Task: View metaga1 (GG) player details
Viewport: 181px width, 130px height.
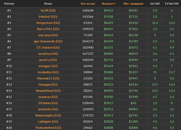Action: coord(48,66)
